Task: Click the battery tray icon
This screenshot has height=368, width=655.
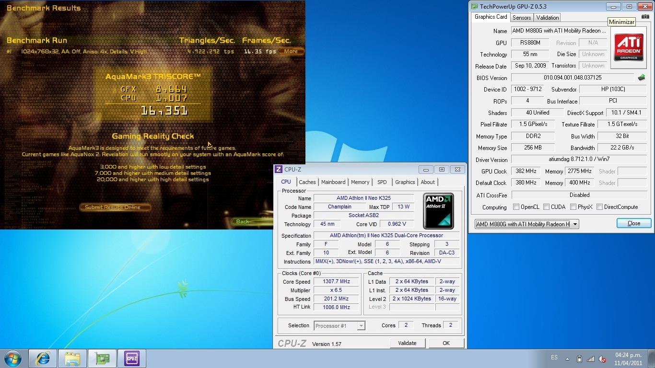Action: pos(579,359)
